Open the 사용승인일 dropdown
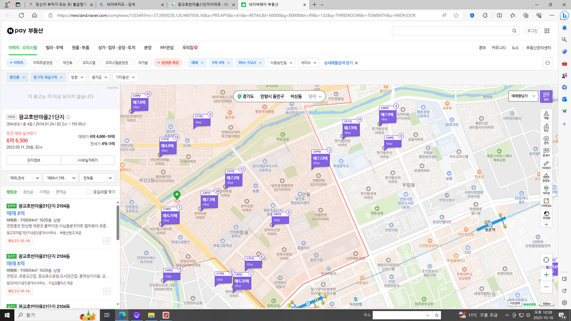The width and height of the screenshot is (571, 321). (281, 63)
